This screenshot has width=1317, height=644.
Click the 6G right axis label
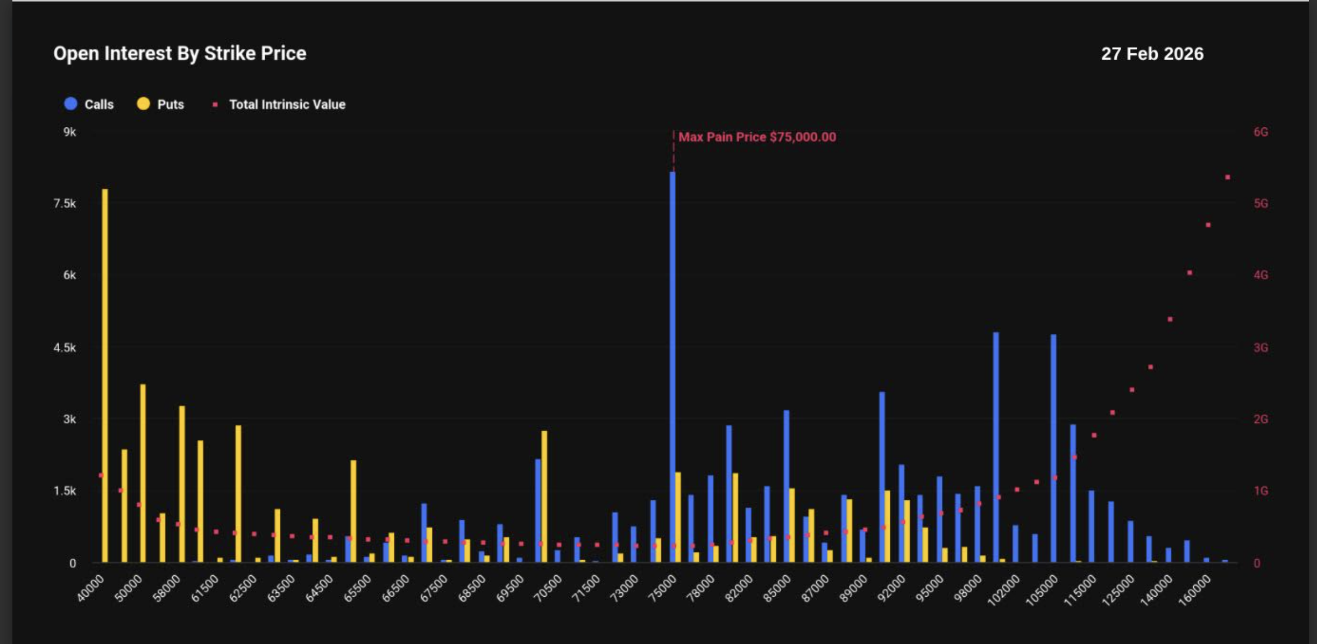pyautogui.click(x=1261, y=132)
